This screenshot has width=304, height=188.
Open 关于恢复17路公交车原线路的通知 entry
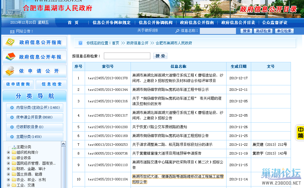pos(159,127)
